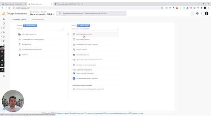Click the blue create account button
The image size is (211, 118).
coord(30,26)
